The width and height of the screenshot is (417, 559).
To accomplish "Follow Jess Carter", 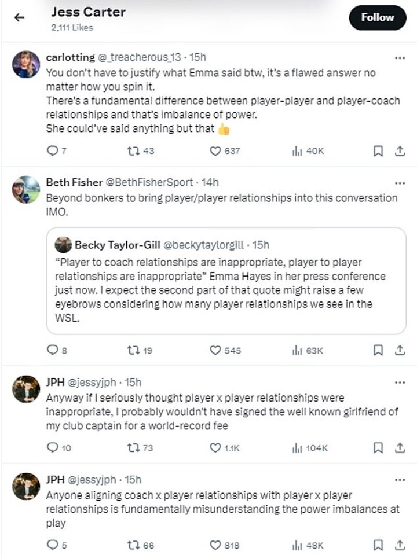I will (377, 18).
